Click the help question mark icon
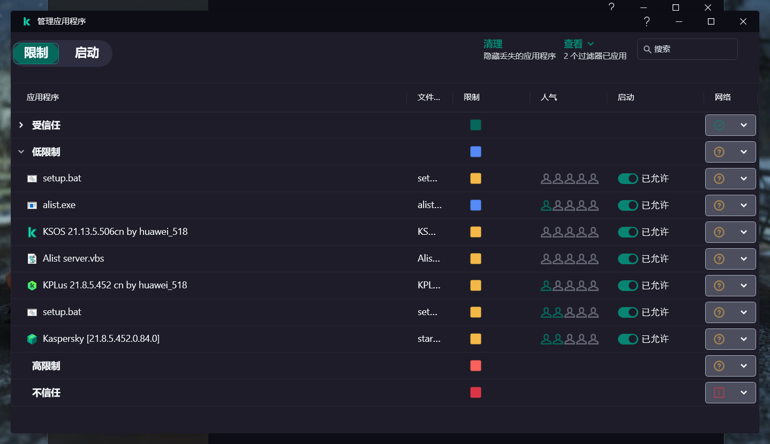This screenshot has height=444, width=770. tap(646, 21)
